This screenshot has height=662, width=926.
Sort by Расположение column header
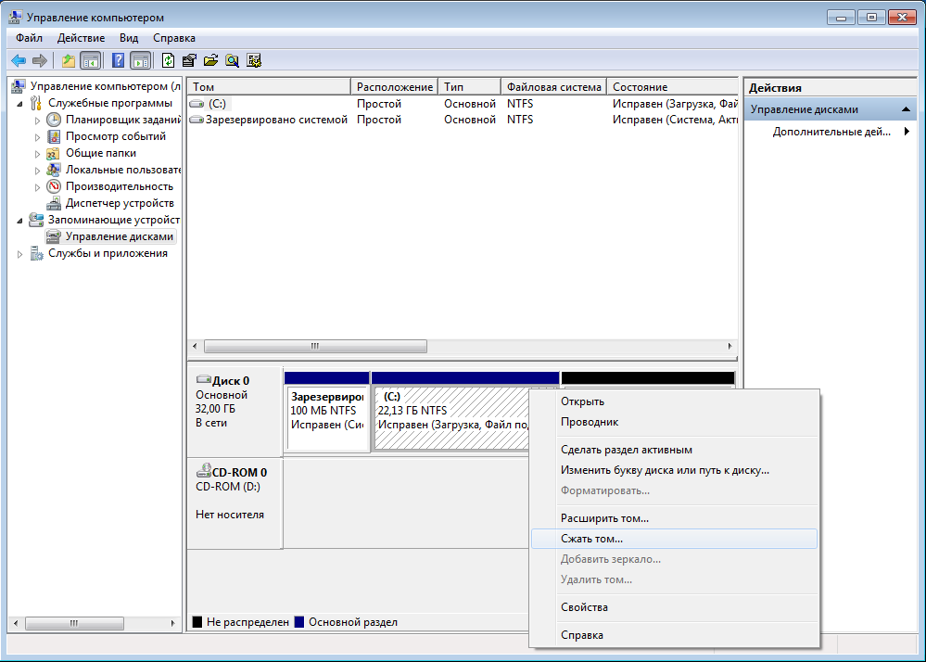(395, 87)
